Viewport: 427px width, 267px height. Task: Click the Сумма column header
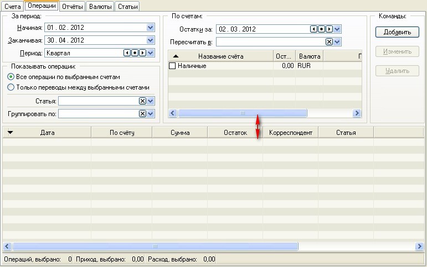tap(180, 133)
